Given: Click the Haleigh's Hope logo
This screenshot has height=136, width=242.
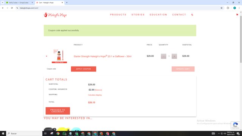Looking at the screenshot, I should coord(55,15).
